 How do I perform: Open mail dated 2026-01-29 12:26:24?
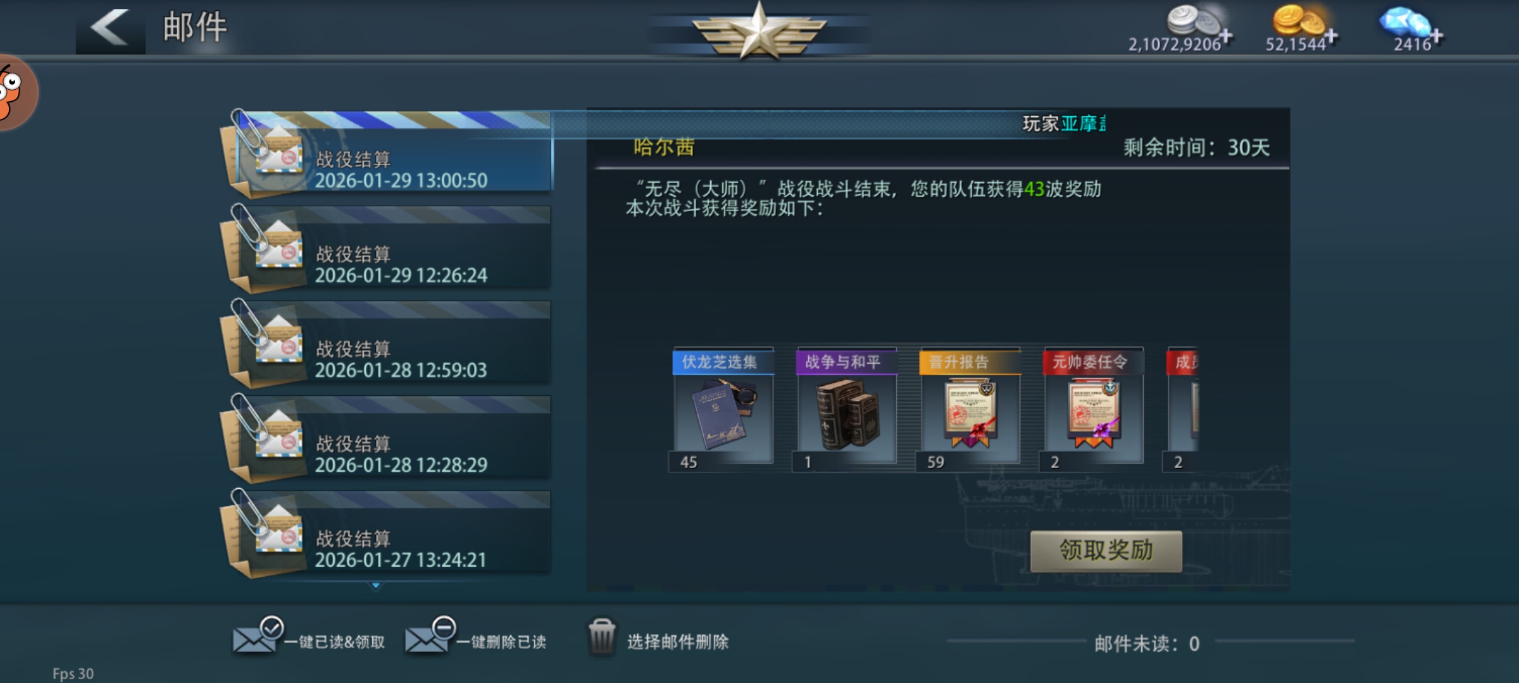click(386, 249)
